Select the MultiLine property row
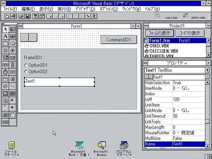 175,139
